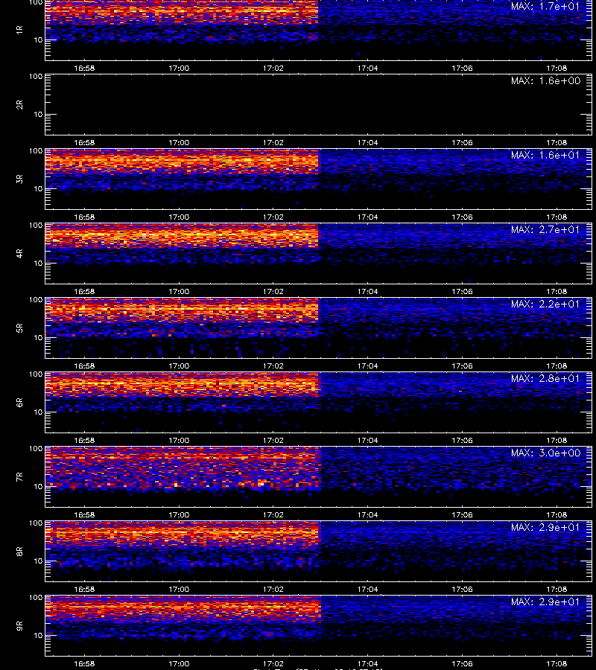The width and height of the screenshot is (596, 670).
Task: Click the 17:02 time tick under panel 6R
Action: point(273,440)
